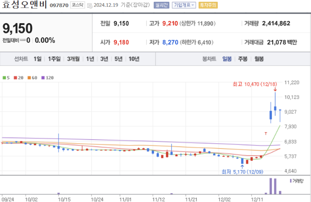Click the stock code 097870
311x202 pixels.
coord(59,5)
